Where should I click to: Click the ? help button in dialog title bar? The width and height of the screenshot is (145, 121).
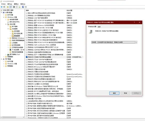[x=134, y=22]
